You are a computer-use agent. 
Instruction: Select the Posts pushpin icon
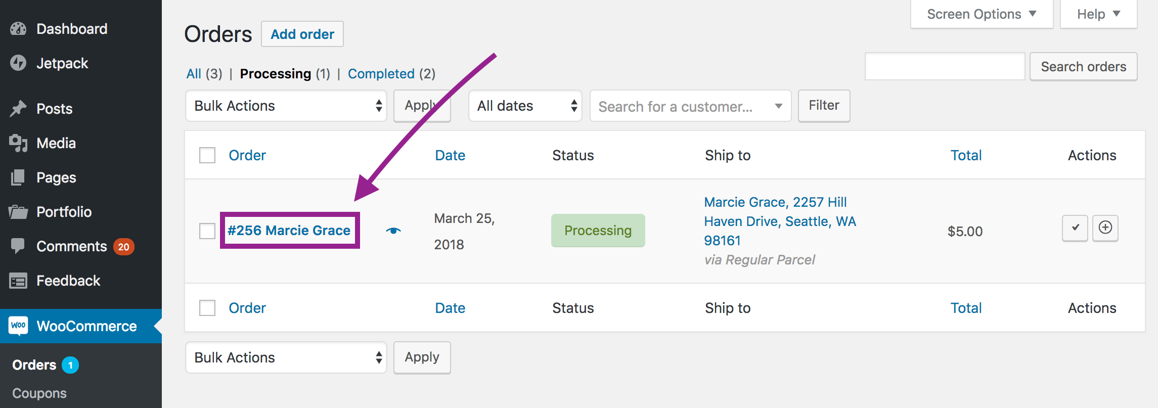[18, 109]
